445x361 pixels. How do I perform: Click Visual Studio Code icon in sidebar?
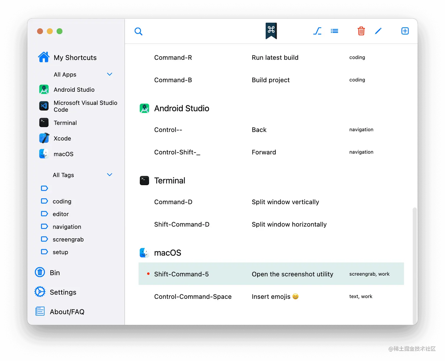(44, 106)
